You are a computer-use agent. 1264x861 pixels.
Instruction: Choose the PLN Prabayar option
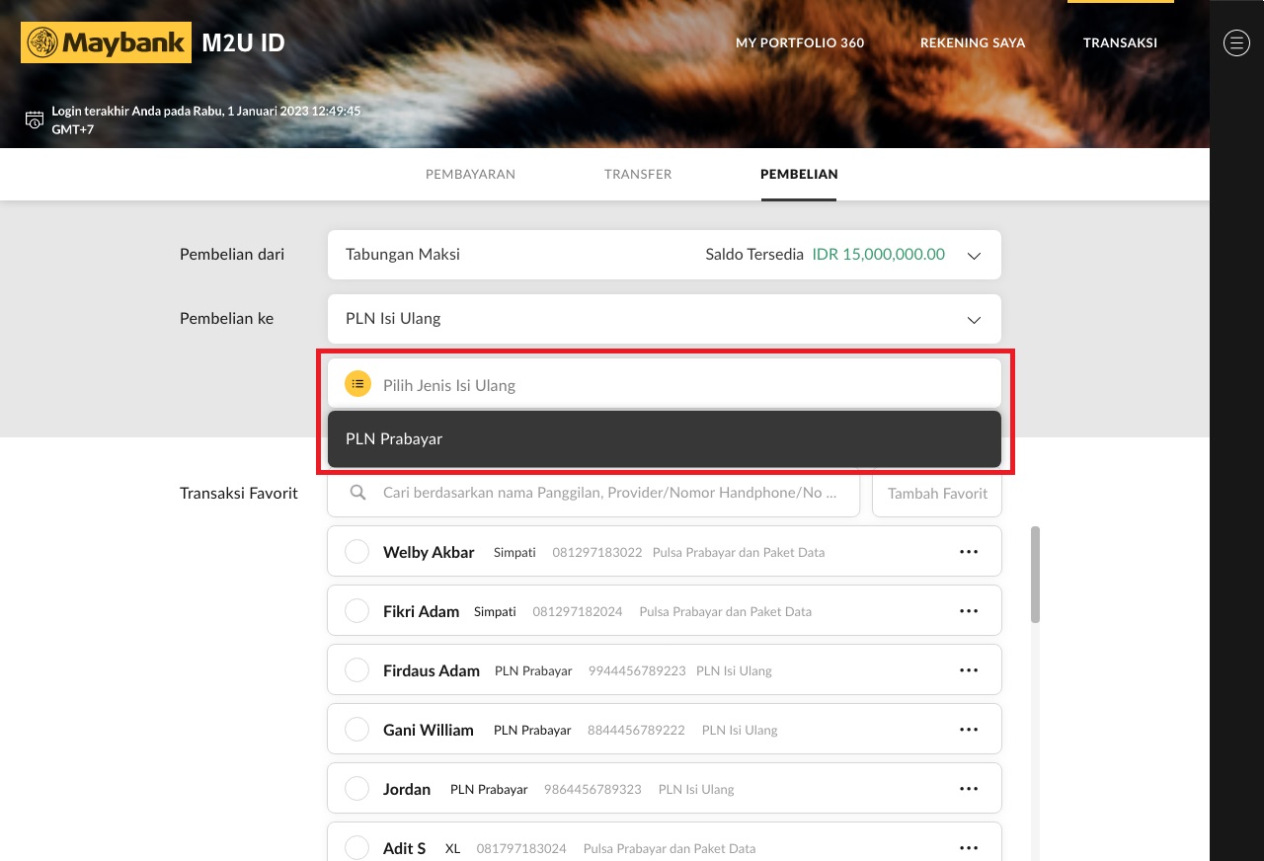pos(665,438)
